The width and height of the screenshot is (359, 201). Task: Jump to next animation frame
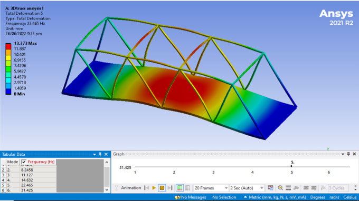(170, 188)
